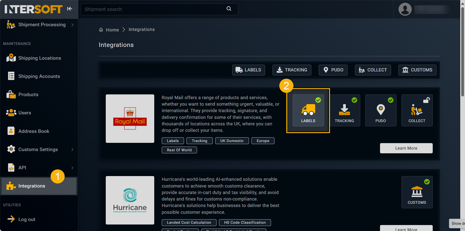Click the HS Code Classification tag
465x231 pixels.
click(x=245, y=222)
